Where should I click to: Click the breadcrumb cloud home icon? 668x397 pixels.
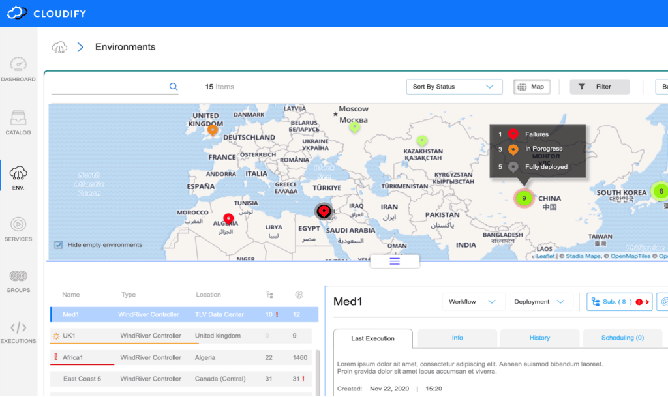tap(59, 47)
